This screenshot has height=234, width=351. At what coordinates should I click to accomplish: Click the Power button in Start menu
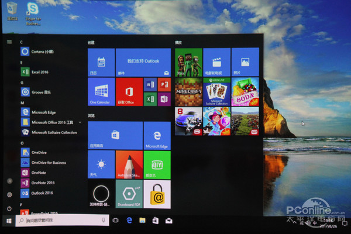9,208
